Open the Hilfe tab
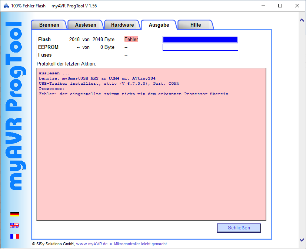The height and width of the screenshot is (249, 306). 196,25
